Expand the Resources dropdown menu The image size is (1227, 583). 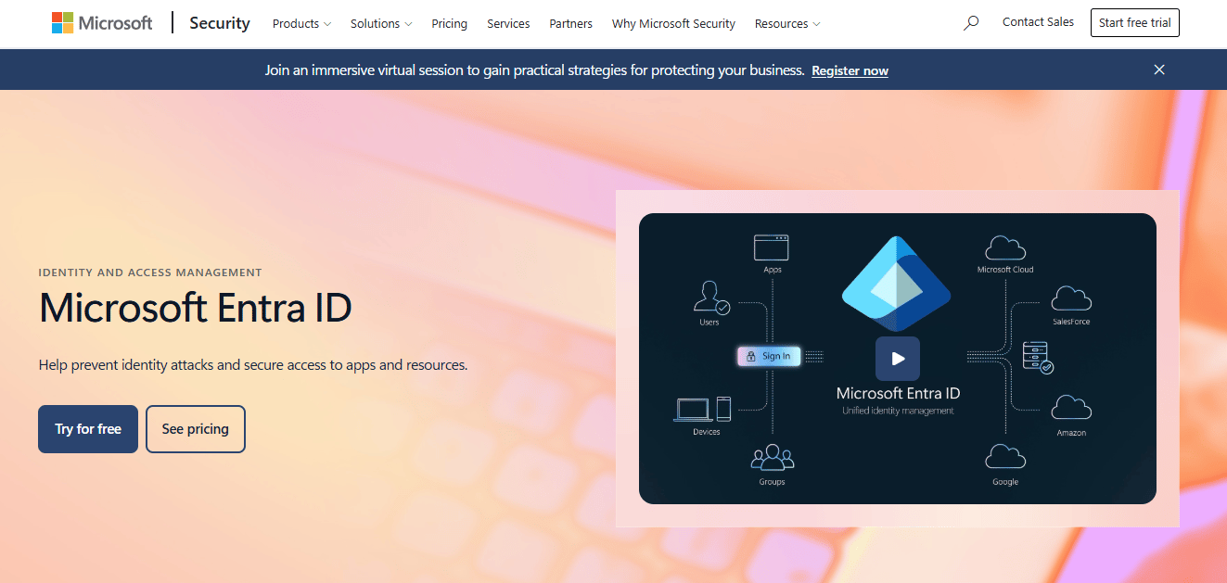[787, 23]
